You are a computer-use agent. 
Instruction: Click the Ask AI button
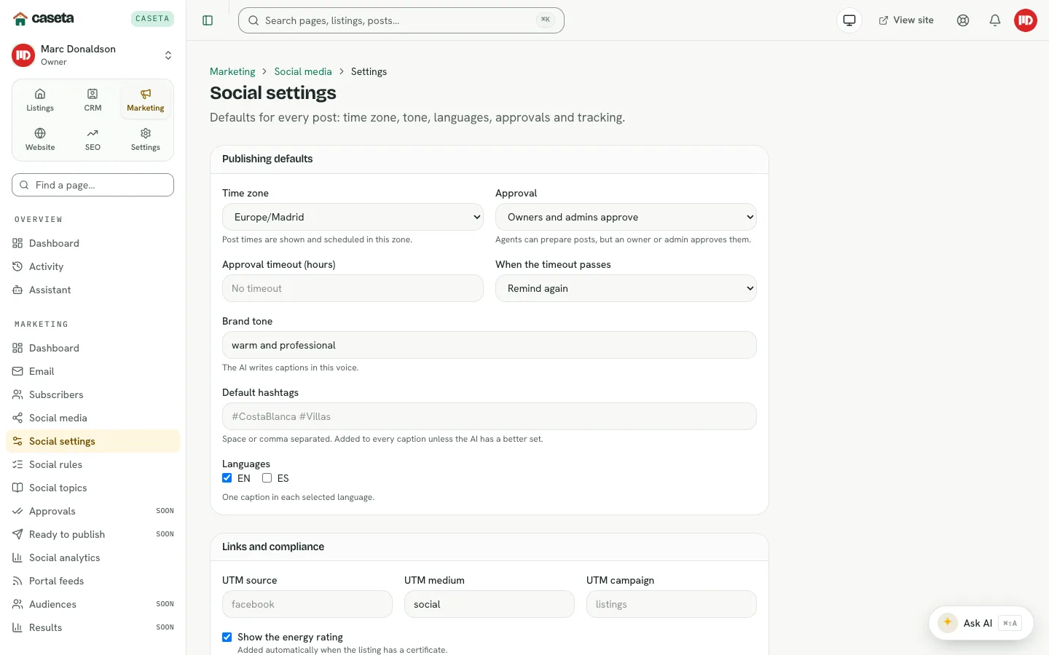pos(981,623)
